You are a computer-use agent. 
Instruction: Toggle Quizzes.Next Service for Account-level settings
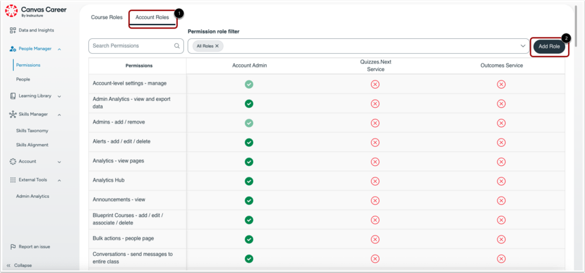(x=375, y=85)
